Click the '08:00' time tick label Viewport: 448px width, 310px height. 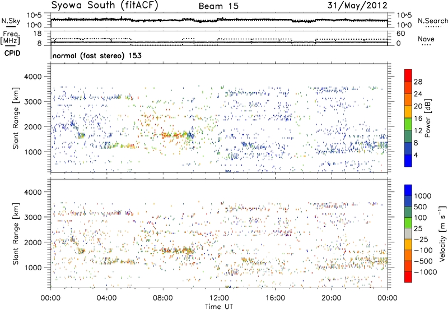tap(163, 298)
